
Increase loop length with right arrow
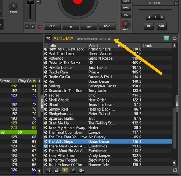point(162,17)
